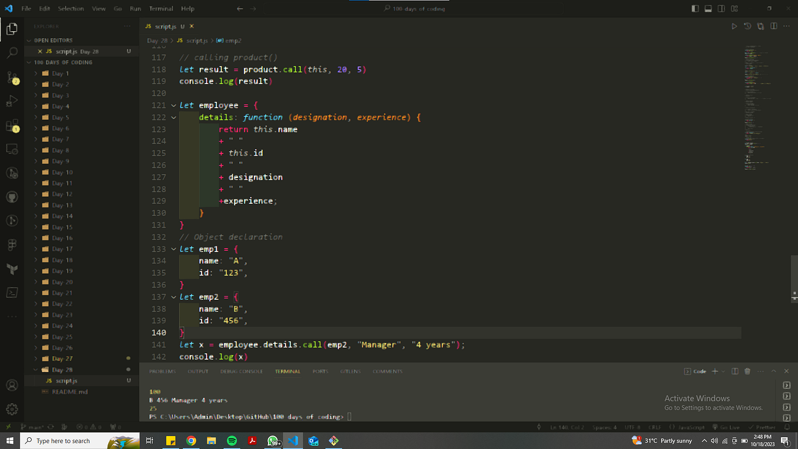Screen dimensions: 798x449
Task: Toggle the primary side bar
Action: click(695, 9)
